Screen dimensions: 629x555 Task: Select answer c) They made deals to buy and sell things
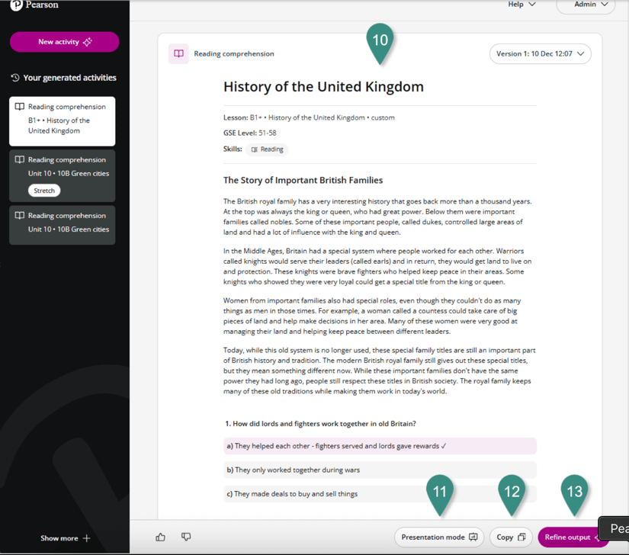pos(380,494)
